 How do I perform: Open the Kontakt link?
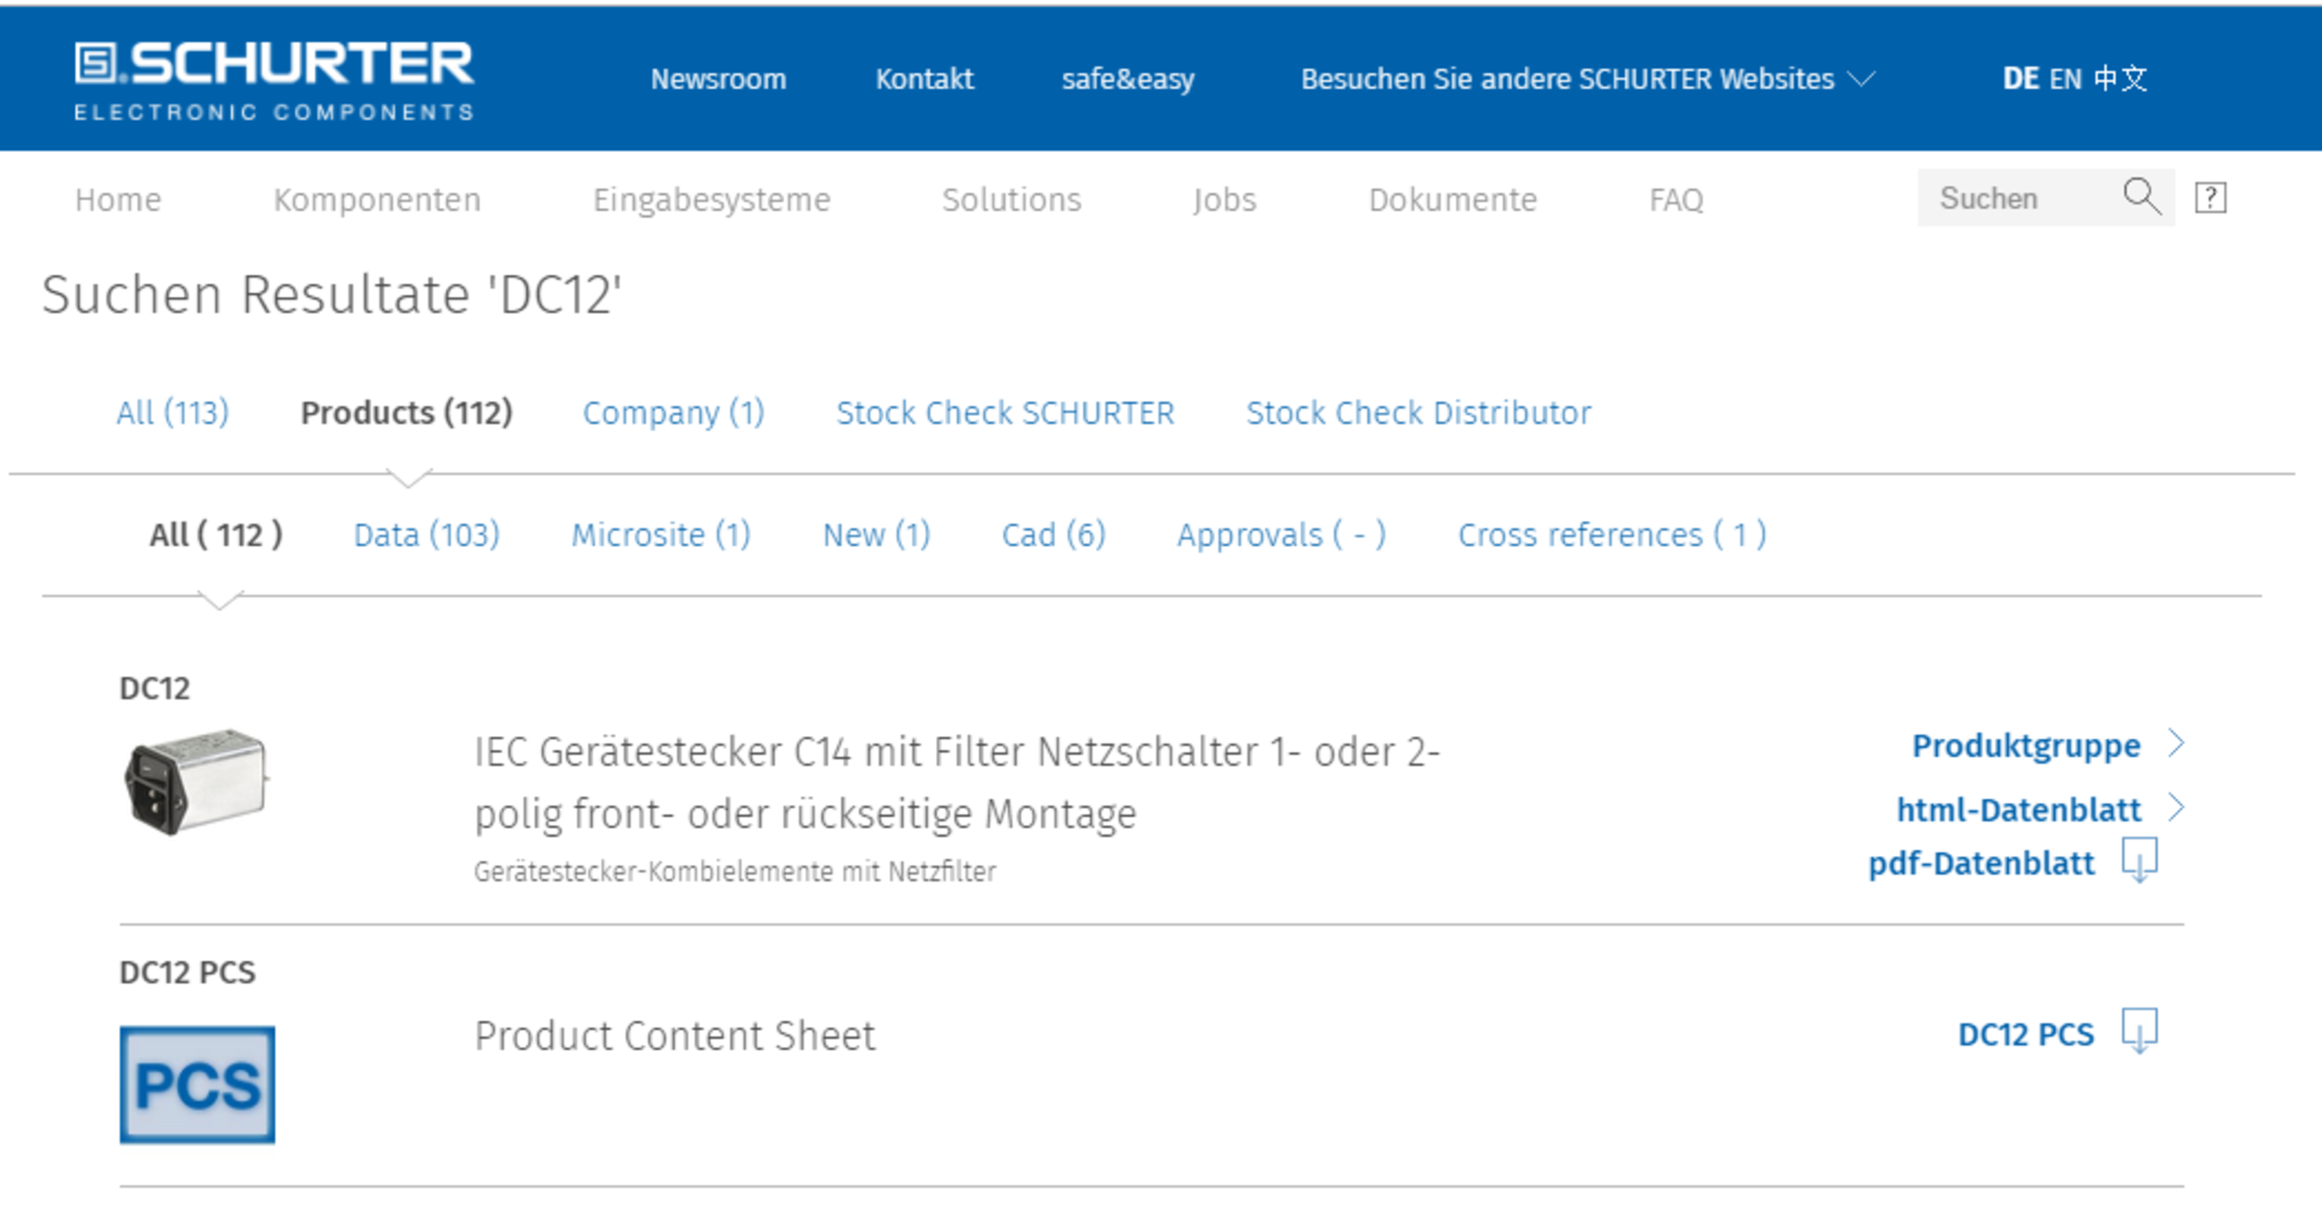[x=924, y=79]
